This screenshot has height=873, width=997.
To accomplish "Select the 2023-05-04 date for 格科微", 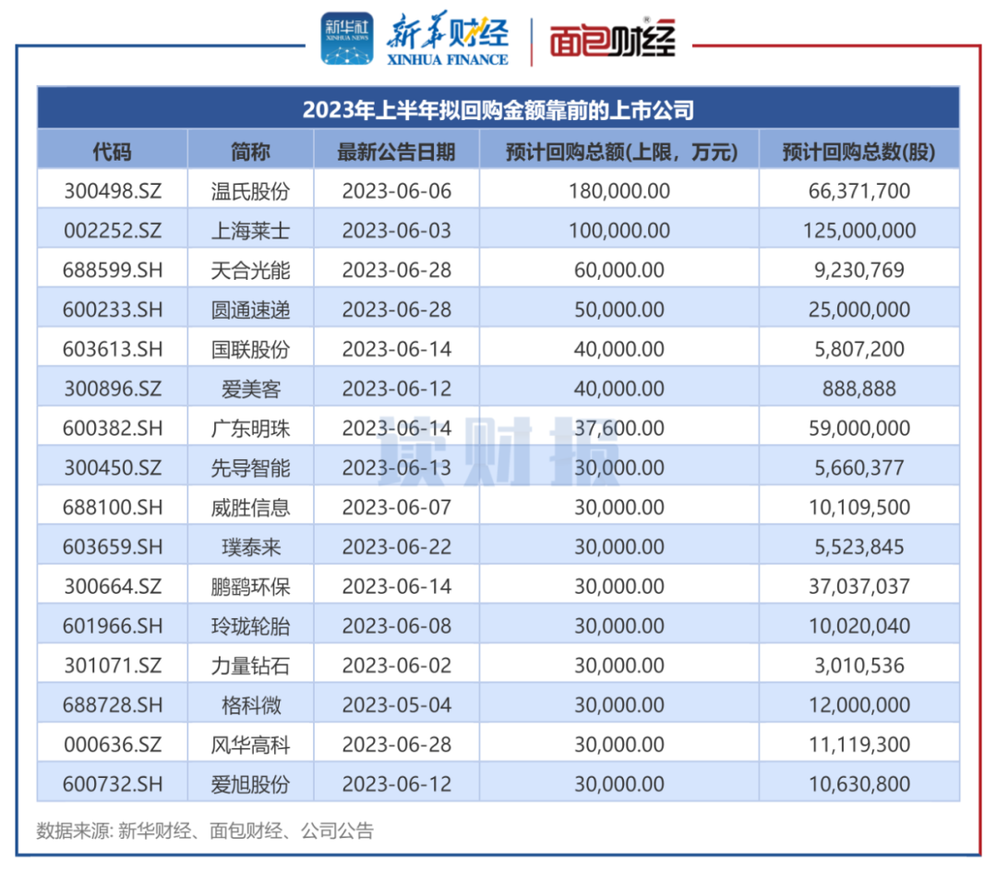I will point(396,706).
